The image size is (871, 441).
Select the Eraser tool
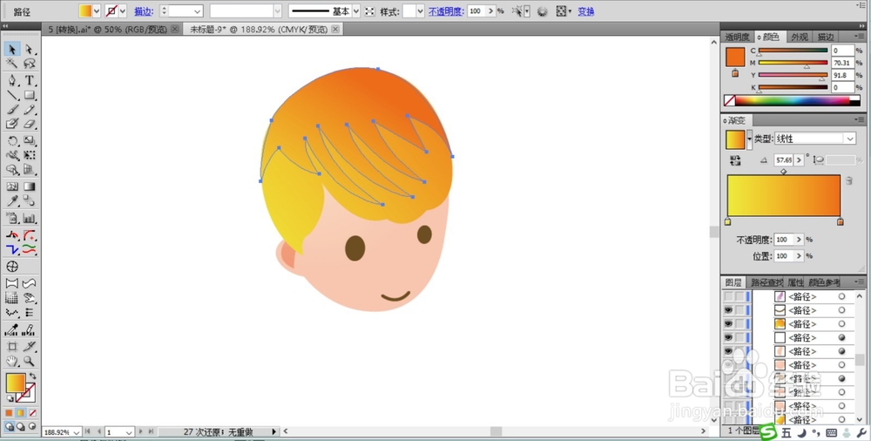tap(29, 124)
